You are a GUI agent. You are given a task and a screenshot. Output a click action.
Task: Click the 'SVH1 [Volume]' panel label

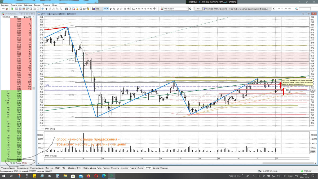pyautogui.click(x=51, y=156)
